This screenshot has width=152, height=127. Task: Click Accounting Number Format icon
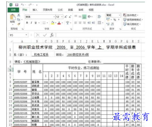click(108, 19)
